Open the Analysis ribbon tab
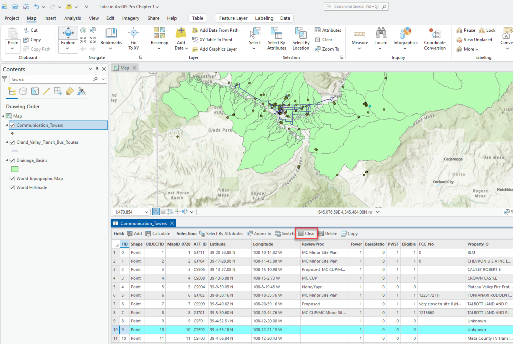Screen dimensions: 513x344 coord(72,18)
